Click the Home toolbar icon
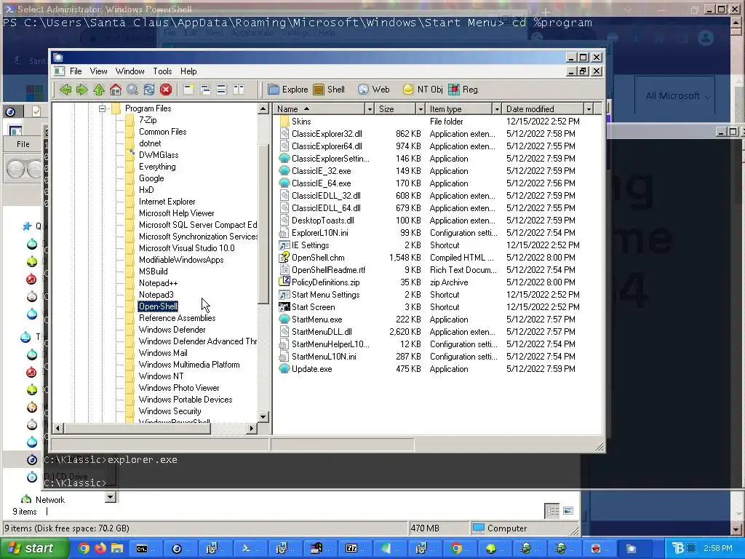The width and height of the screenshot is (745, 559). (116, 90)
